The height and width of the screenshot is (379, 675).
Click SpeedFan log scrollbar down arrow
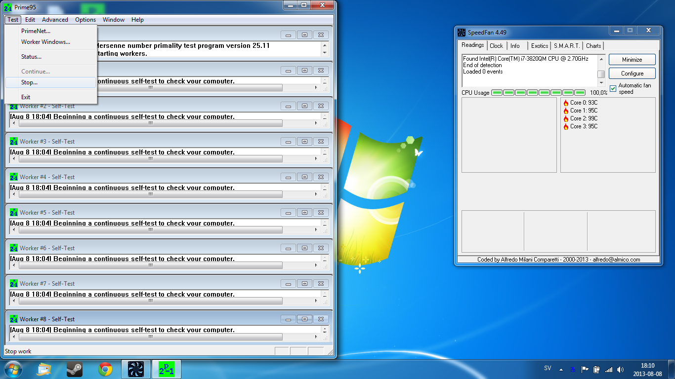(601, 83)
